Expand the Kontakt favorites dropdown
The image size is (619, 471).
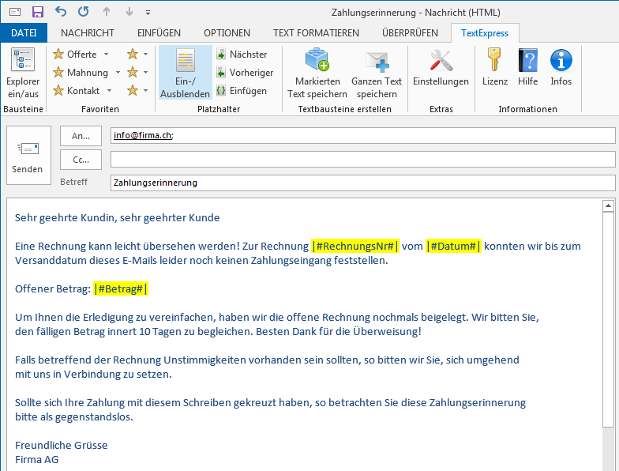coord(110,91)
